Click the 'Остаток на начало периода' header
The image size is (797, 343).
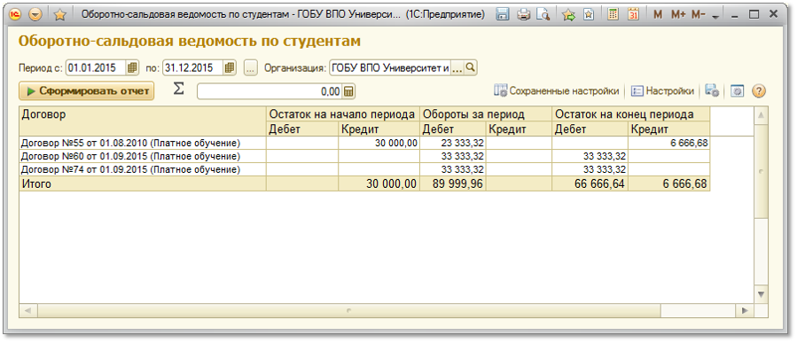(x=343, y=114)
